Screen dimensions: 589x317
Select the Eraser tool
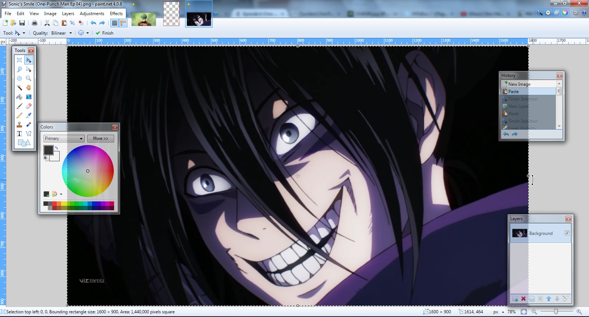pyautogui.click(x=29, y=106)
